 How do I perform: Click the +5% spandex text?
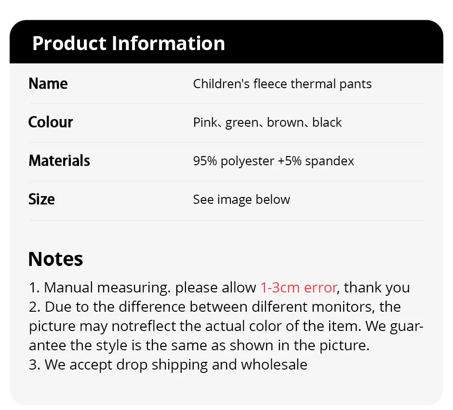click(x=316, y=161)
